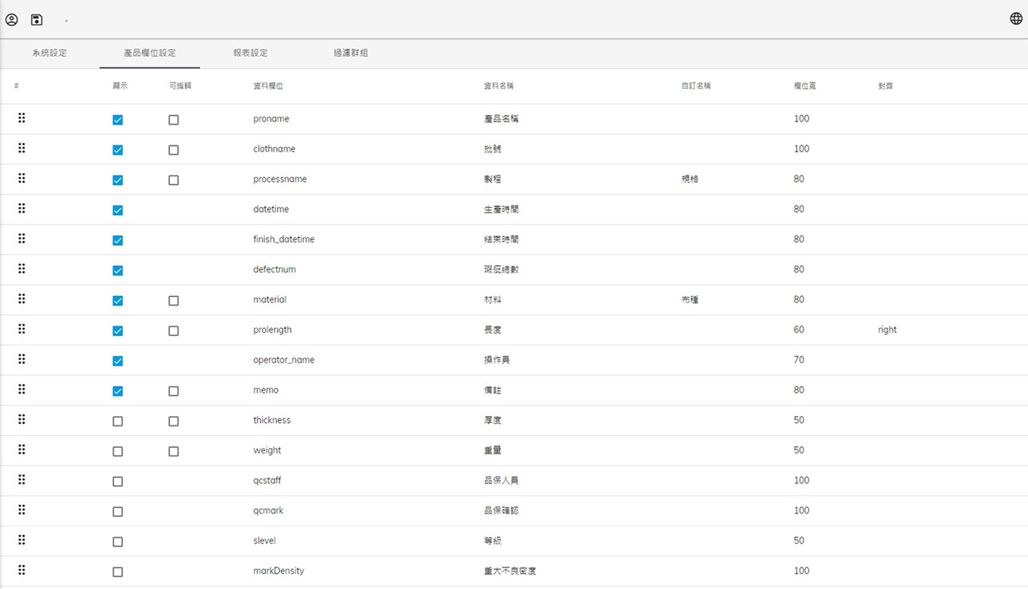Image resolution: width=1028 pixels, height=589 pixels.
Task: Switch to the 系統設定 tab
Action: point(49,53)
